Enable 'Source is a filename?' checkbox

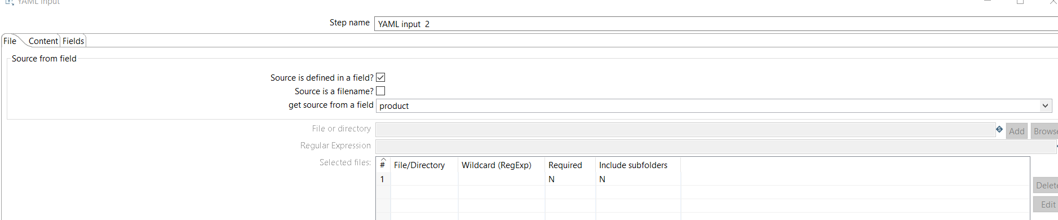click(x=380, y=91)
